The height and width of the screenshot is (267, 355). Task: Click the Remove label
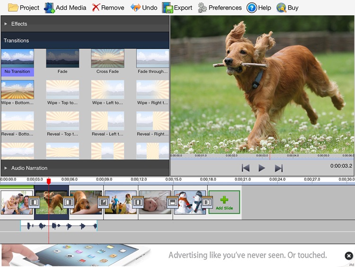point(113,8)
